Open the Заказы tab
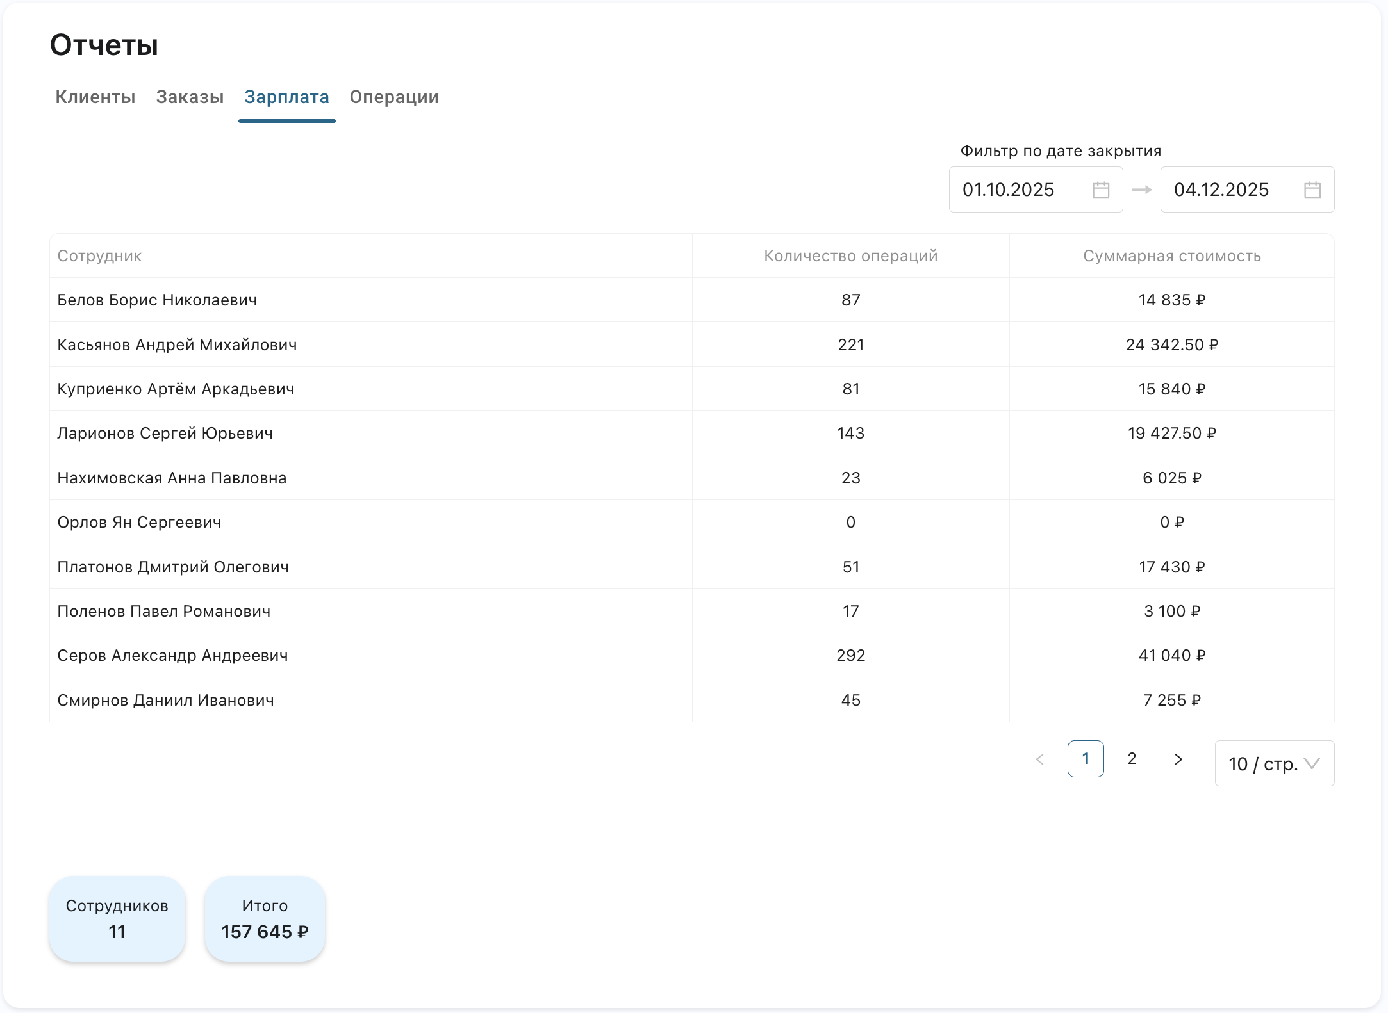This screenshot has height=1013, width=1388. point(190,97)
